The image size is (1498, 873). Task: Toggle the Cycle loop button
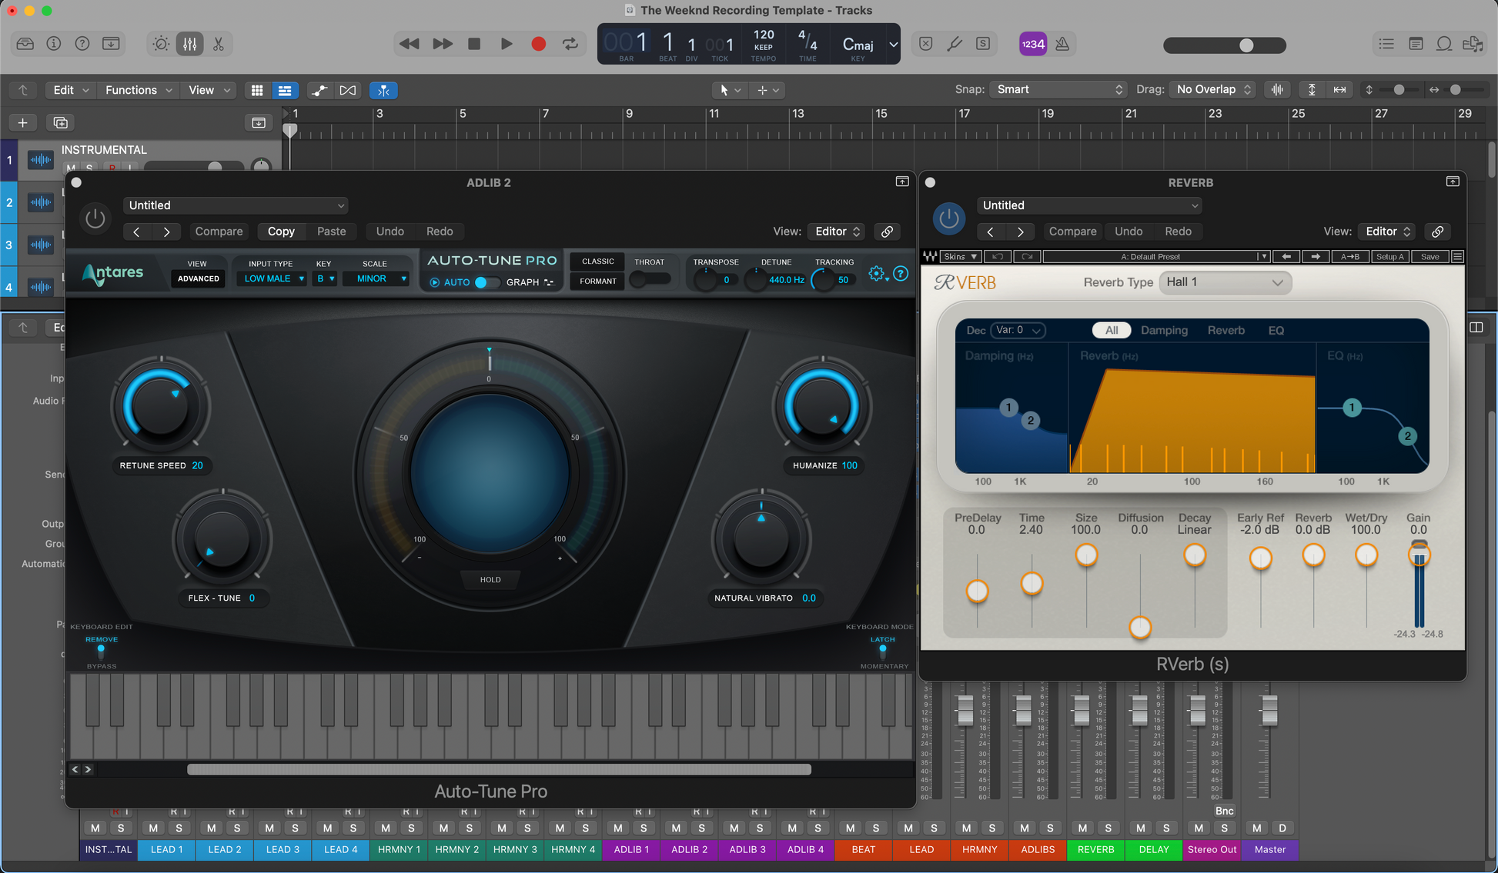[570, 44]
